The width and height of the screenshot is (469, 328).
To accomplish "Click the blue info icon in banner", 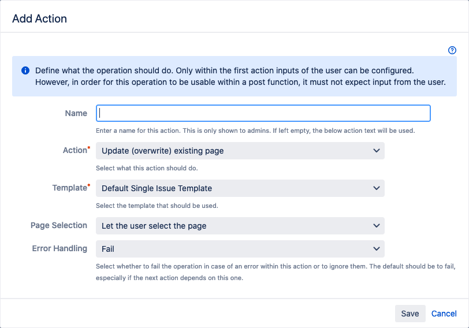I will click(x=25, y=70).
